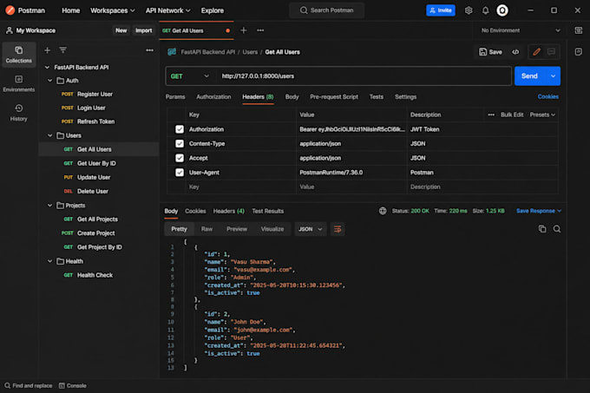Image resolution: width=590 pixels, height=393 pixels.
Task: Open the History sidebar panel
Action: [x=18, y=113]
